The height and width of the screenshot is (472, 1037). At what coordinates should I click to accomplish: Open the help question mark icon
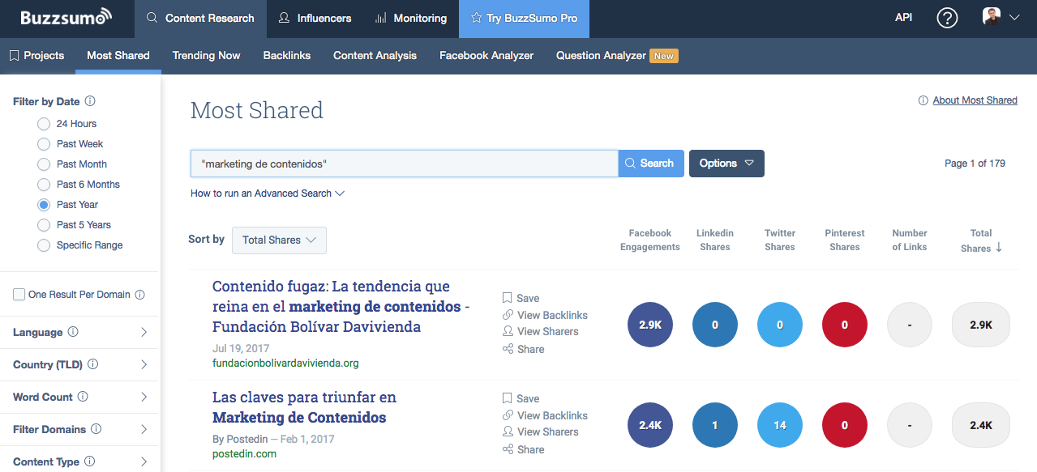click(947, 18)
